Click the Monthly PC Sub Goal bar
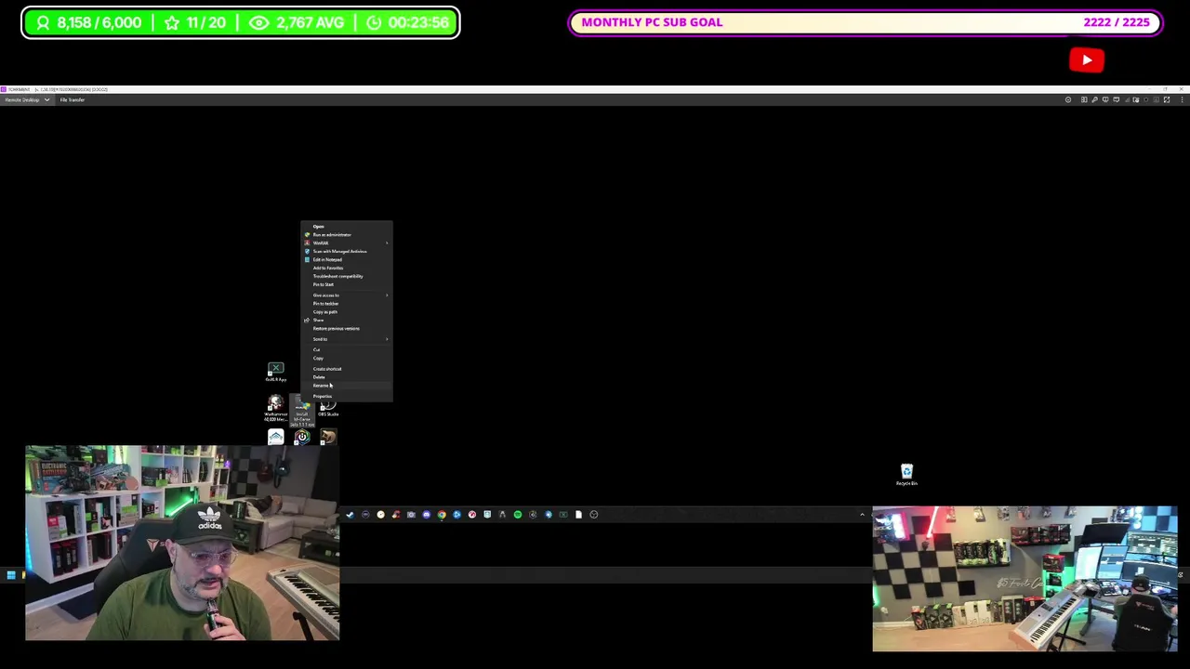The image size is (1190, 669). [x=866, y=22]
